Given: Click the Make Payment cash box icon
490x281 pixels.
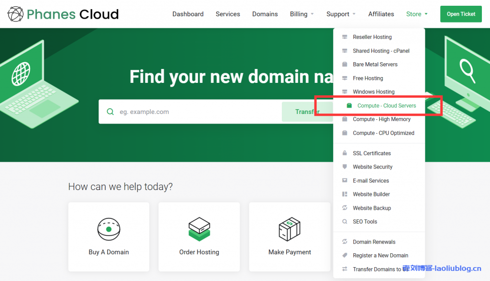Looking at the screenshot, I should 290,229.
